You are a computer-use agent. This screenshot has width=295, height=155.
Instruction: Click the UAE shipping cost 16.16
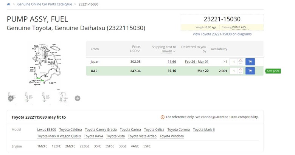coord(172,71)
